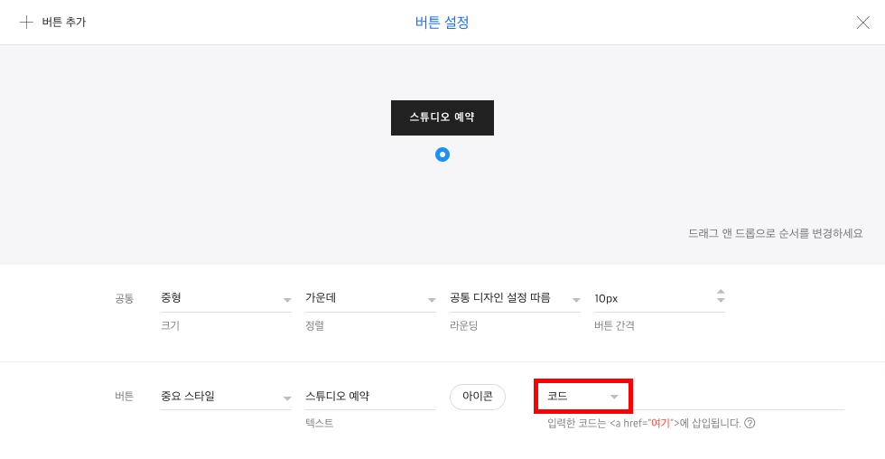Click the 버튼 설정 title
This screenshot has width=885, height=459.
click(x=442, y=23)
